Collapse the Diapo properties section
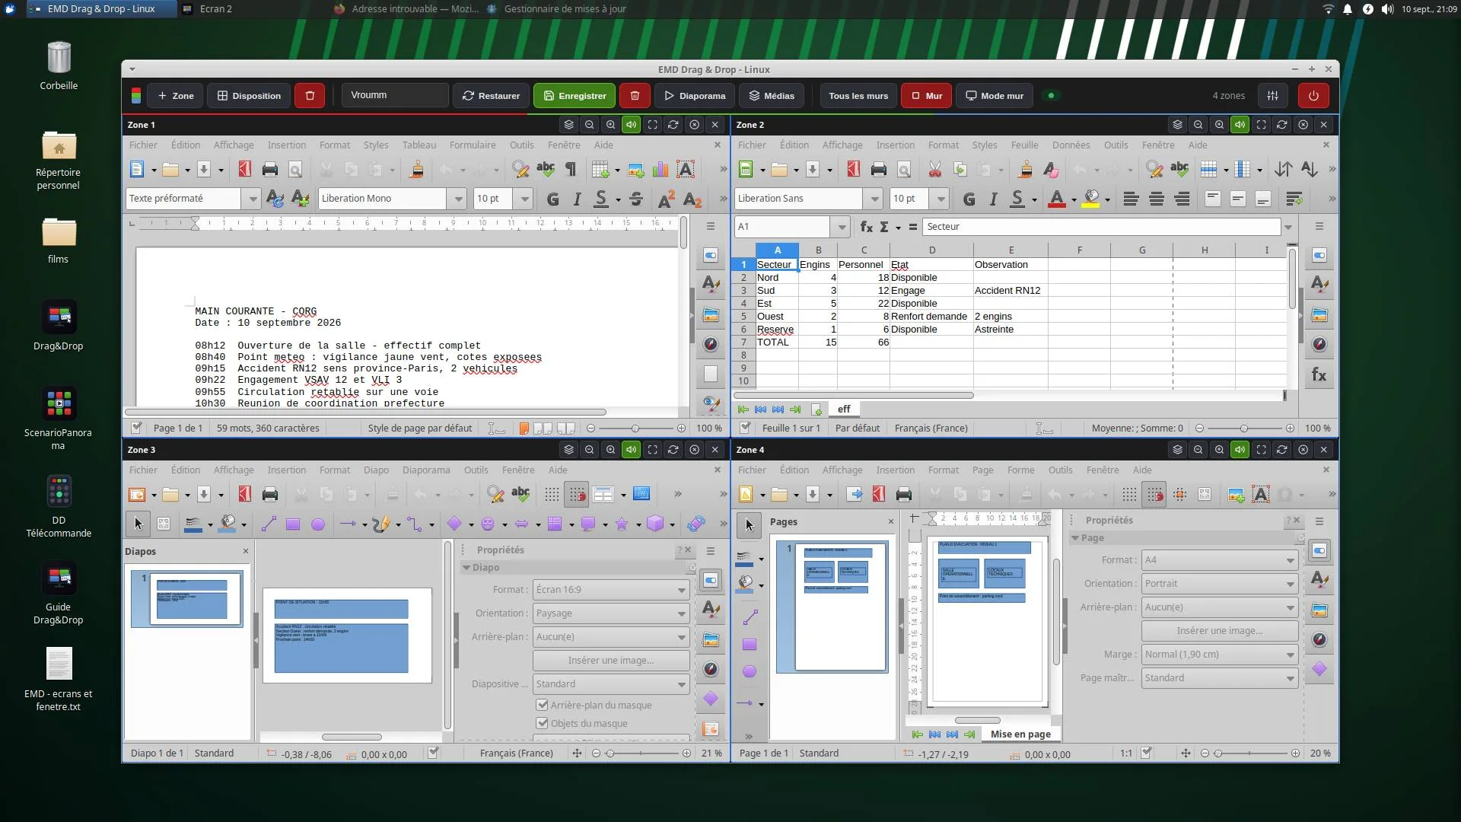 pos(466,568)
